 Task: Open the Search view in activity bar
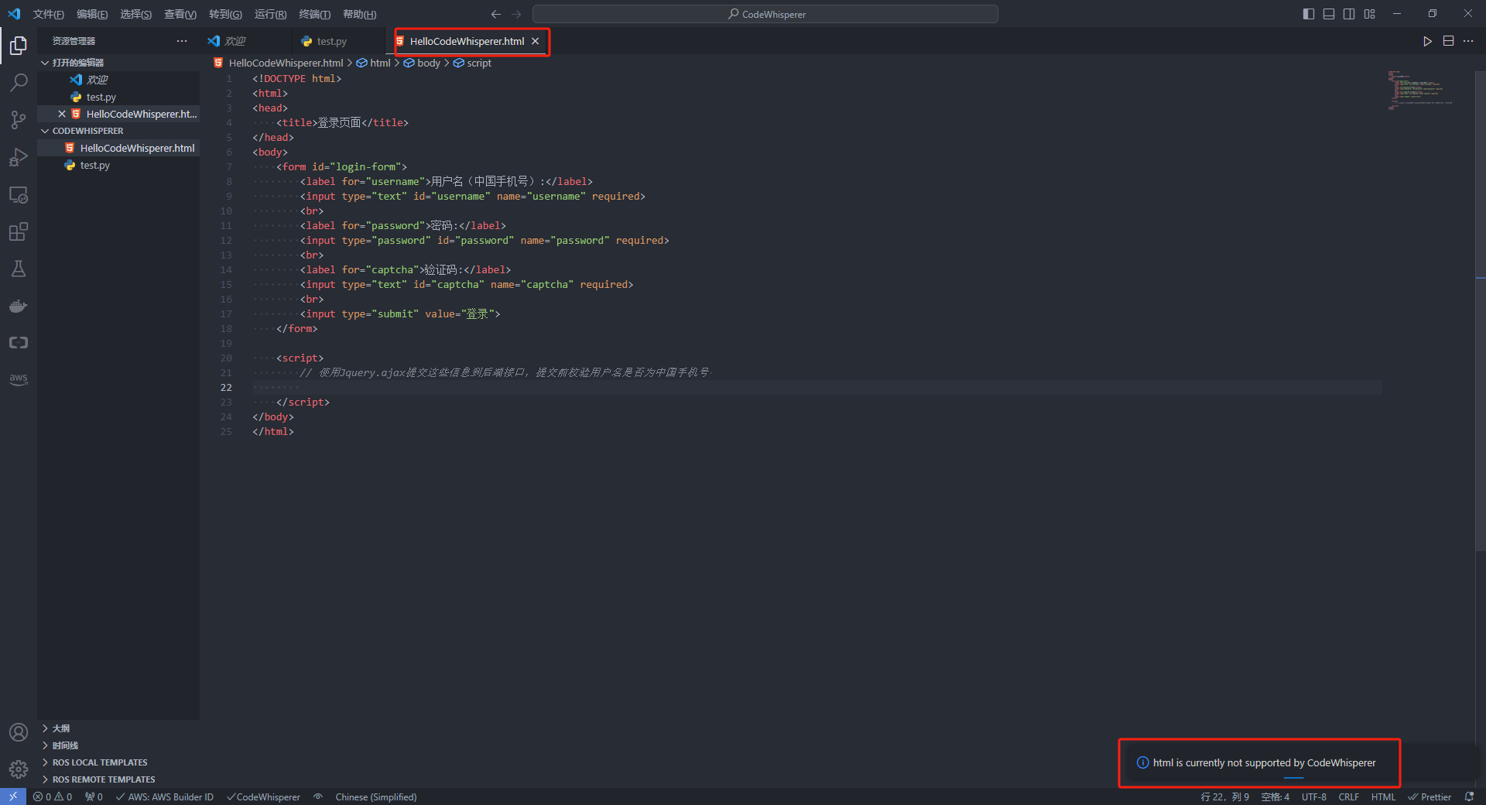tap(19, 83)
